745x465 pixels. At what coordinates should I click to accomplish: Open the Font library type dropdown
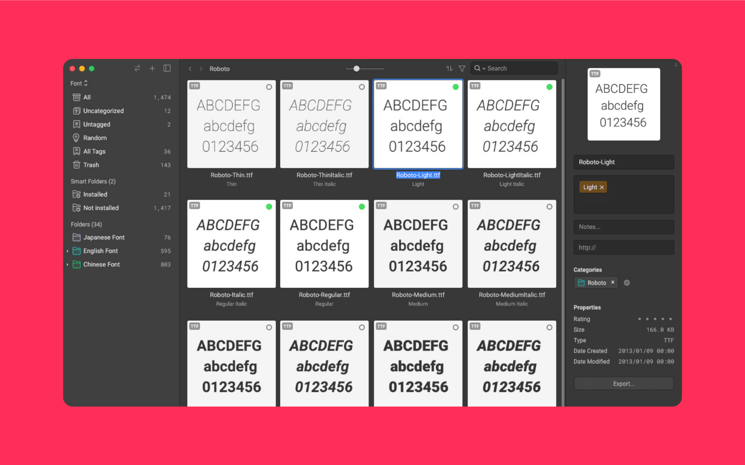[x=79, y=83]
